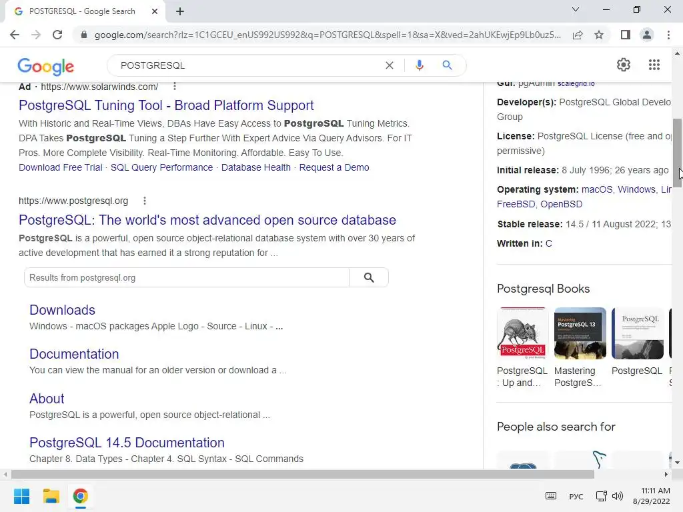Share this page from the address bar
Image resolution: width=683 pixels, height=512 pixels.
click(578, 35)
